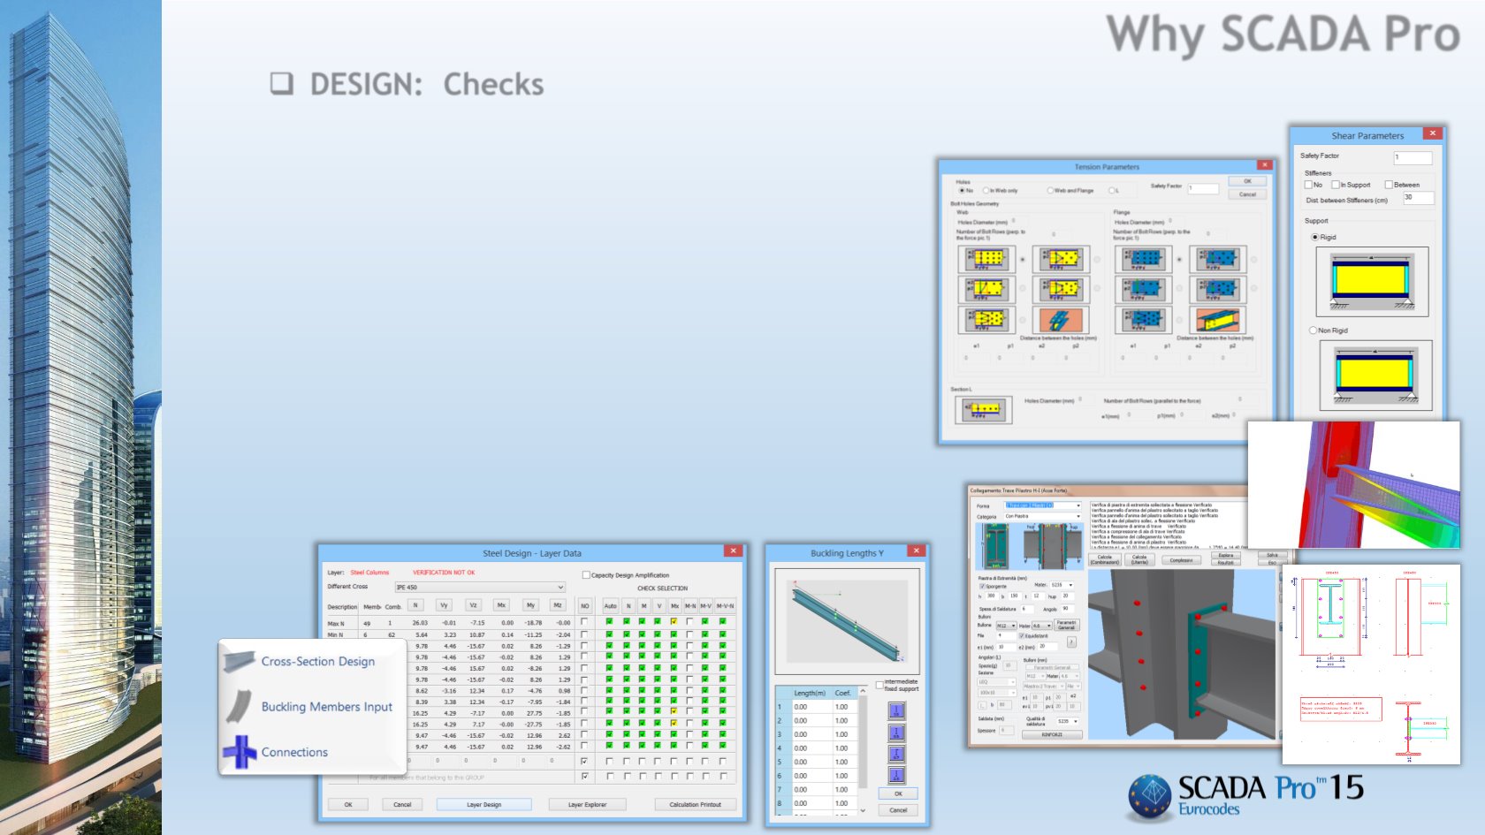Select web bolt pattern in middle row left
The width and height of the screenshot is (1485, 835).
click(987, 289)
